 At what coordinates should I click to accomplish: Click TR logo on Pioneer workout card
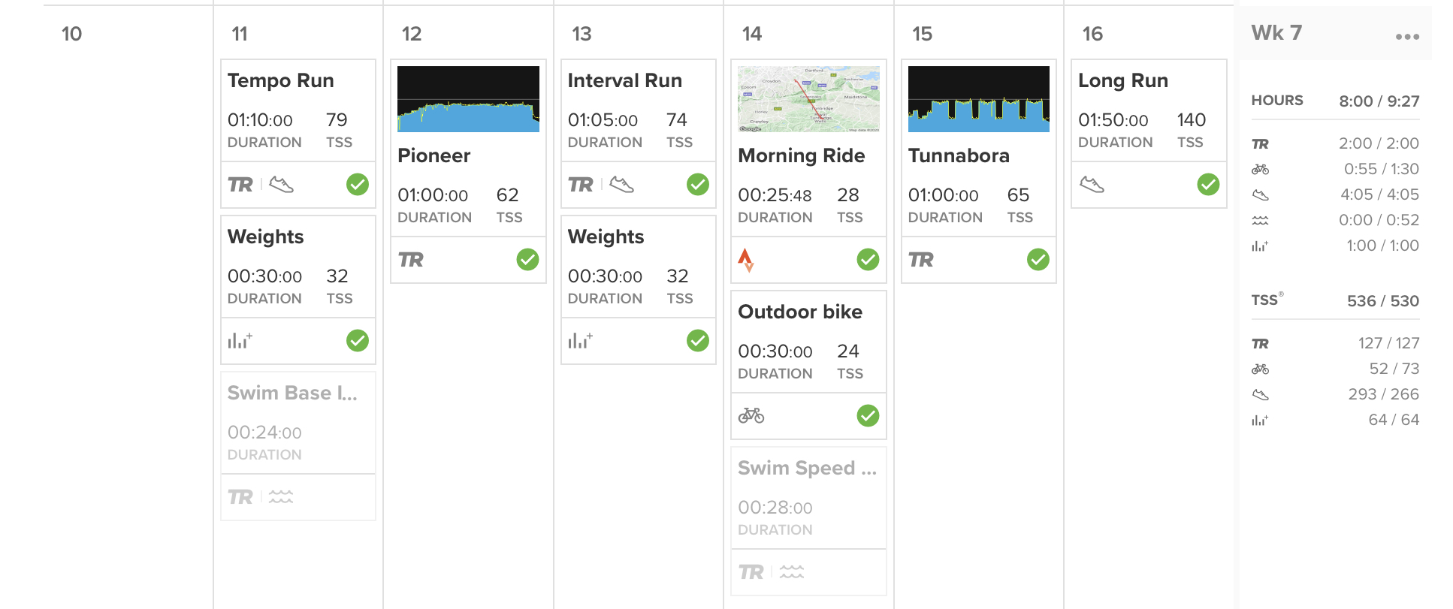pyautogui.click(x=411, y=260)
